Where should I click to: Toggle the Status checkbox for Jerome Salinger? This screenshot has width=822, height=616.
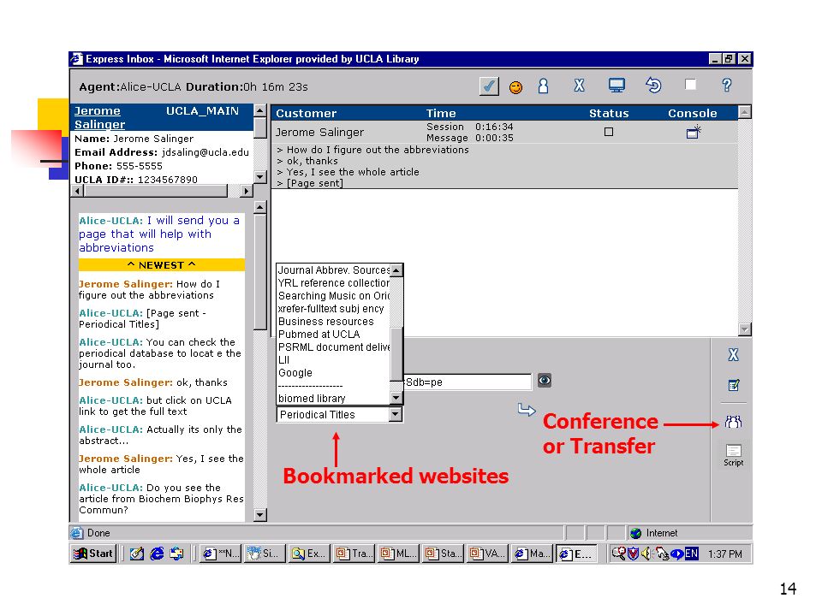click(609, 132)
